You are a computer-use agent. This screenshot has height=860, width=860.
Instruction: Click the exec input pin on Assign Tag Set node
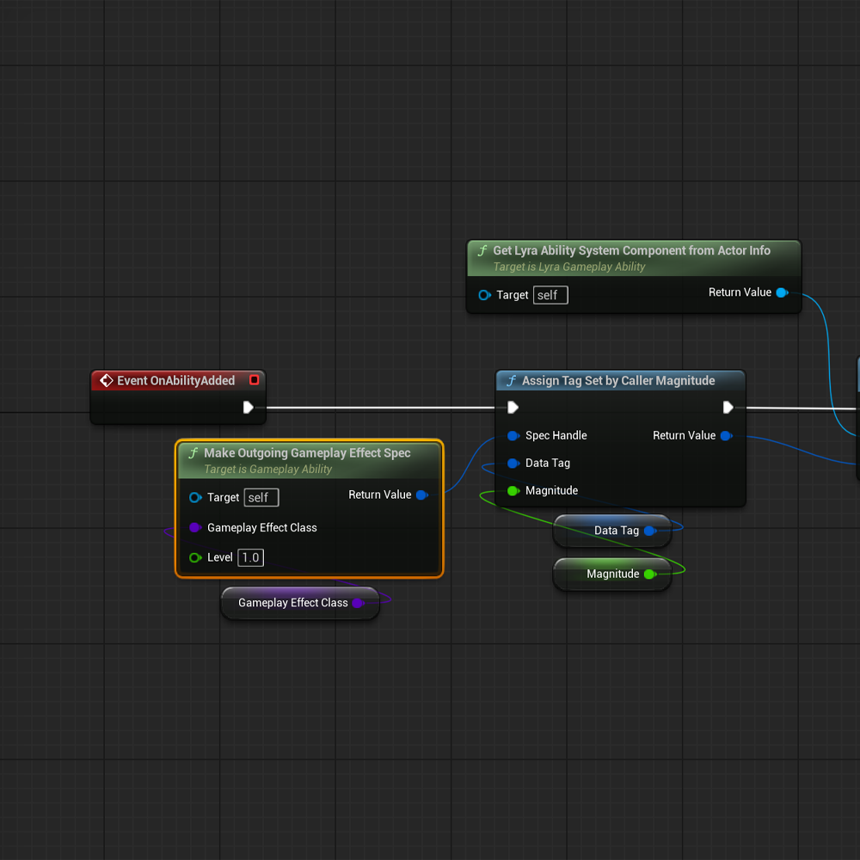[x=512, y=406]
